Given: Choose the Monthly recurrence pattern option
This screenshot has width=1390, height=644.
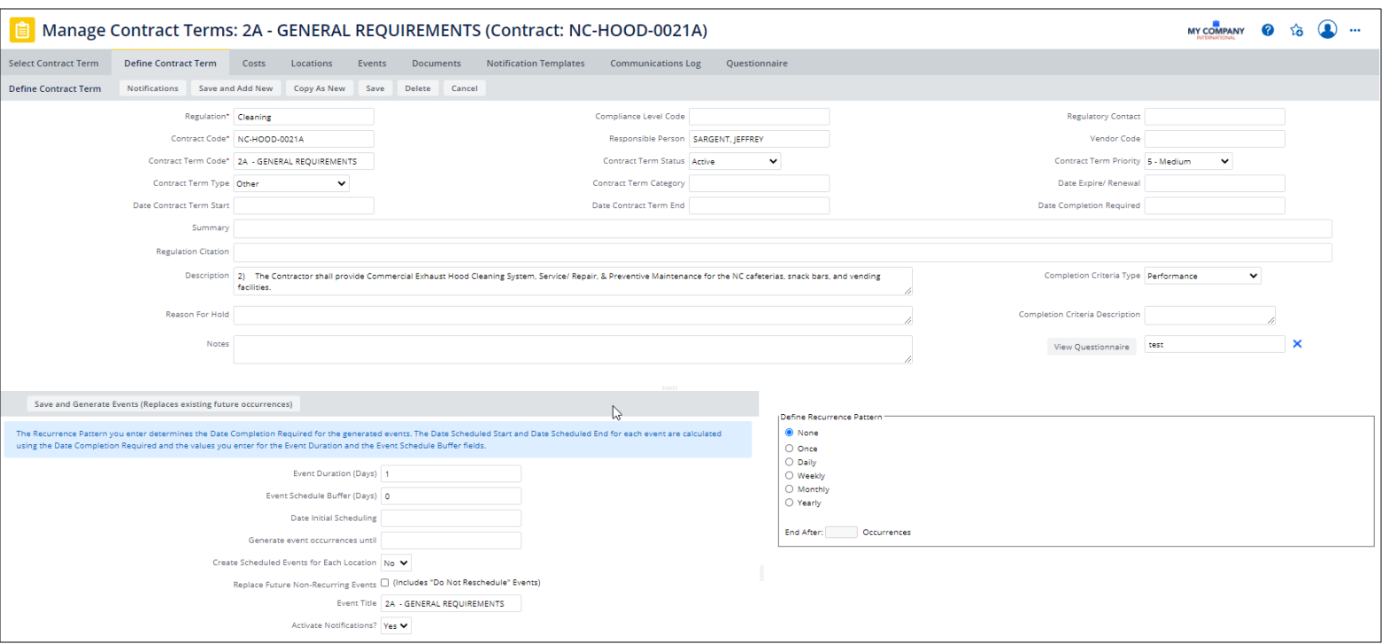Looking at the screenshot, I should (x=789, y=489).
